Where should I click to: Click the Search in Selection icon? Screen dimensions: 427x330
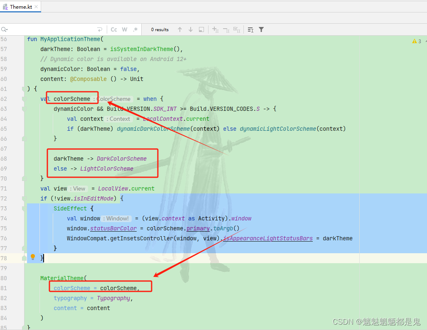click(x=201, y=29)
